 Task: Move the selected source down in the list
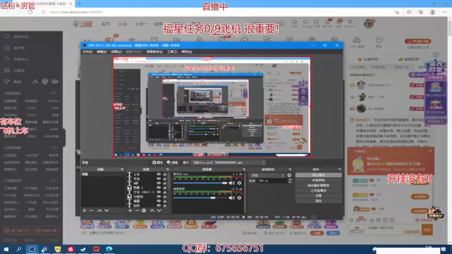tap(159, 211)
